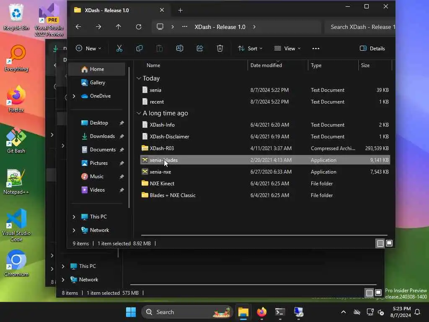429x322 pixels.
Task: Open Everything search desktop icon
Action: (16, 58)
